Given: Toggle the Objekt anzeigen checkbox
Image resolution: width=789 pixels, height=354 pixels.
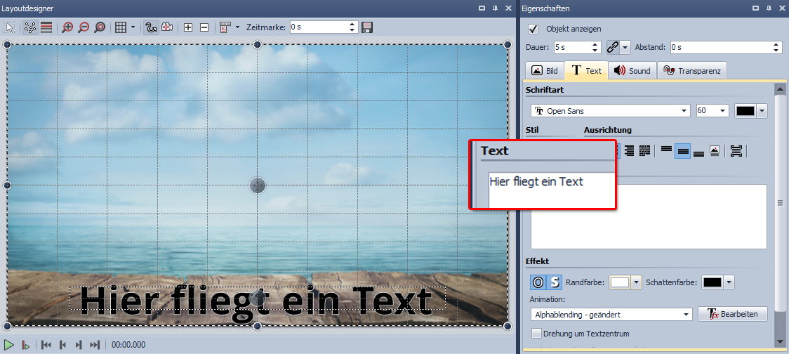Looking at the screenshot, I should [533, 29].
